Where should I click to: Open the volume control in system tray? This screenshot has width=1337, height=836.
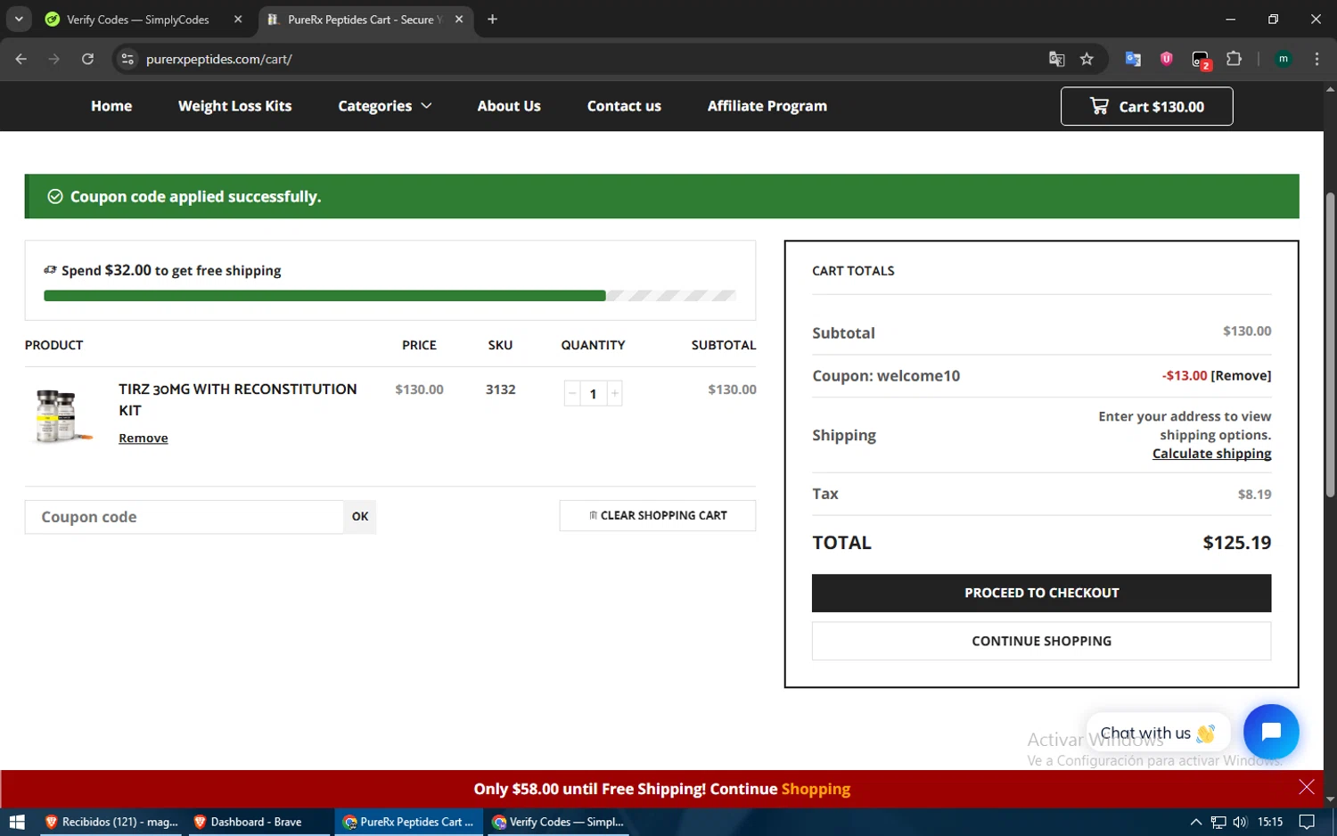(x=1240, y=822)
